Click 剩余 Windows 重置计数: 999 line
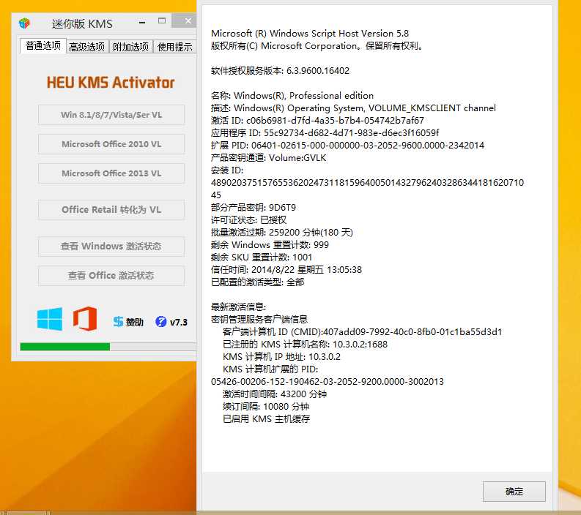This screenshot has width=581, height=515. (x=270, y=244)
